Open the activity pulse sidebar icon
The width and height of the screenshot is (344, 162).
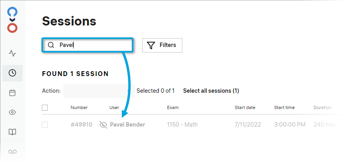pos(12,53)
